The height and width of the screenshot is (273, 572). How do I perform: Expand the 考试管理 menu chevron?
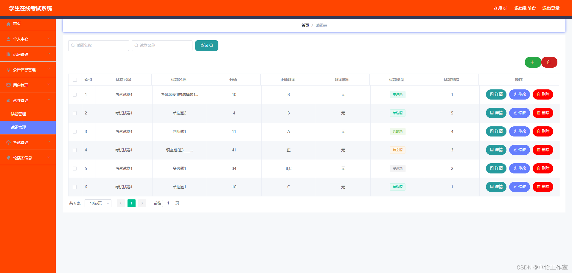tap(49, 142)
